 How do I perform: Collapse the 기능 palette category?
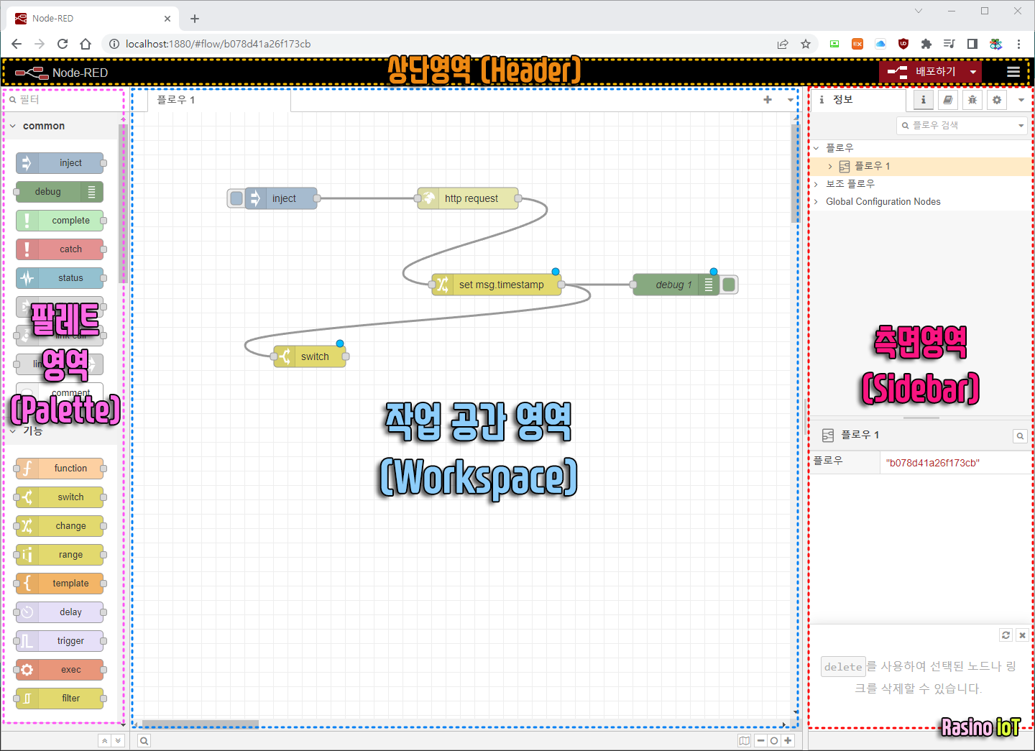click(61, 430)
